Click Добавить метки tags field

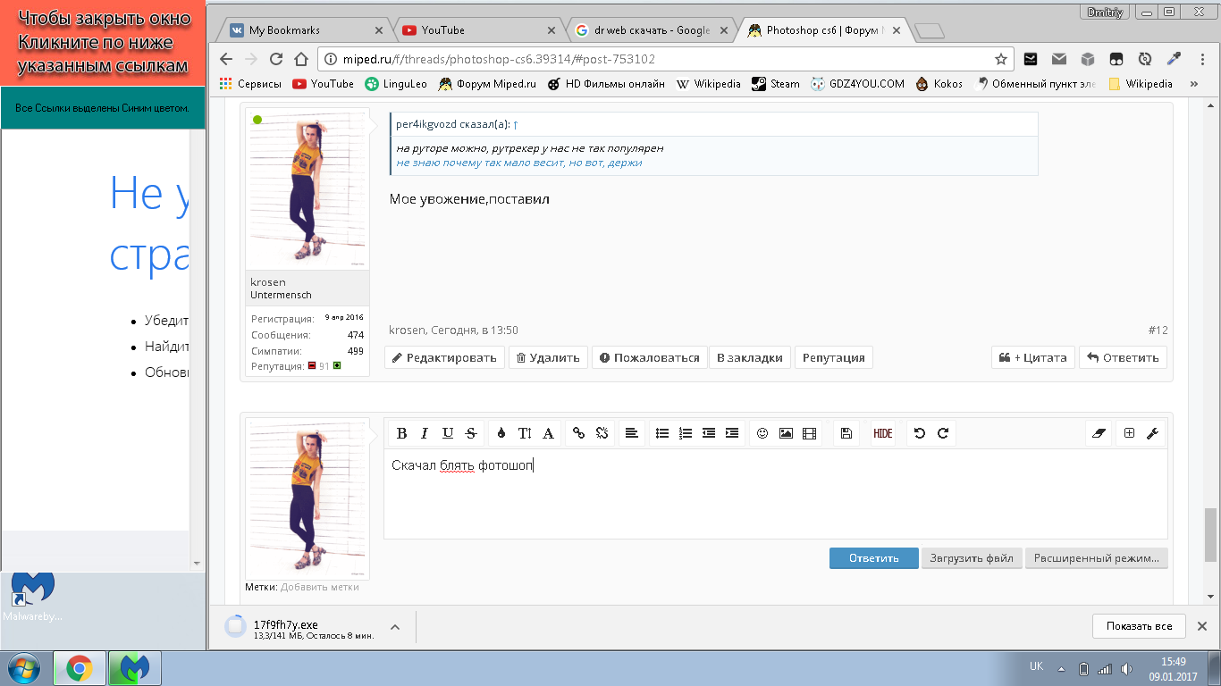coord(320,587)
